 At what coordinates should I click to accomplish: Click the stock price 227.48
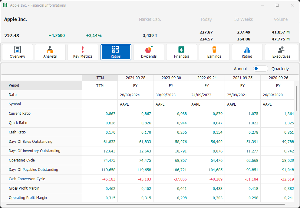pyautogui.click(x=12, y=36)
